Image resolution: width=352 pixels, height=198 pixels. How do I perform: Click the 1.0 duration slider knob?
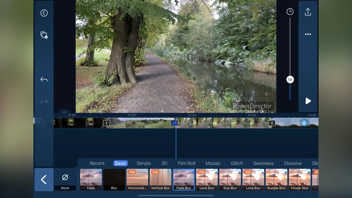(290, 79)
